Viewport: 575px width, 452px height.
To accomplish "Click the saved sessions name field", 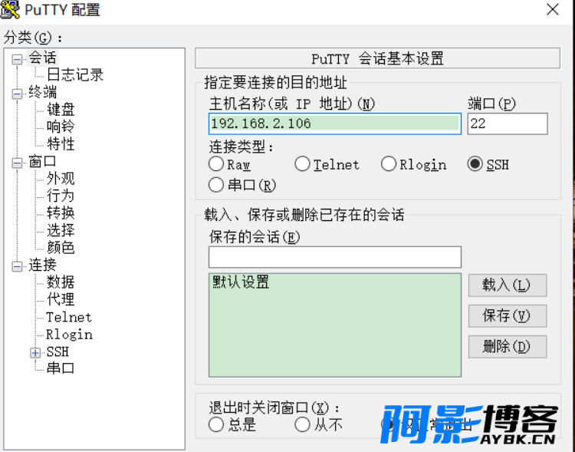I will pyautogui.click(x=335, y=257).
